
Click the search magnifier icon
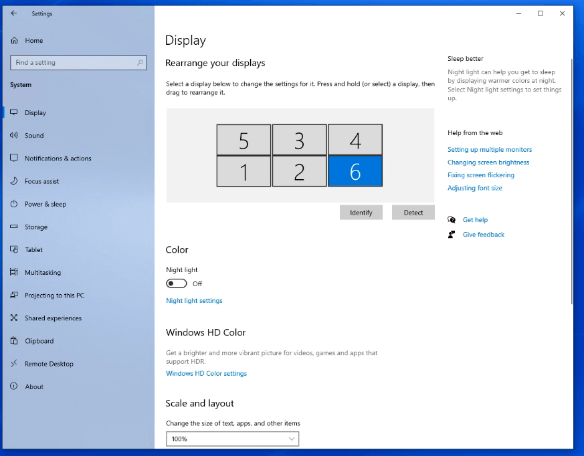click(140, 63)
